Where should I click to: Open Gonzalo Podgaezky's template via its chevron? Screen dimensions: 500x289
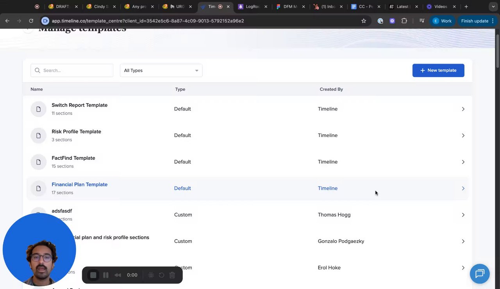click(x=463, y=241)
